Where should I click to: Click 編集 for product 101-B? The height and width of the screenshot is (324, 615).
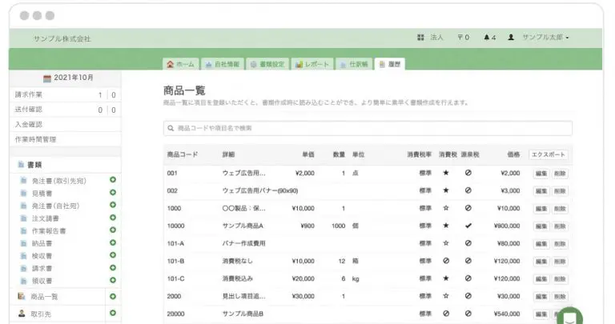tap(541, 262)
